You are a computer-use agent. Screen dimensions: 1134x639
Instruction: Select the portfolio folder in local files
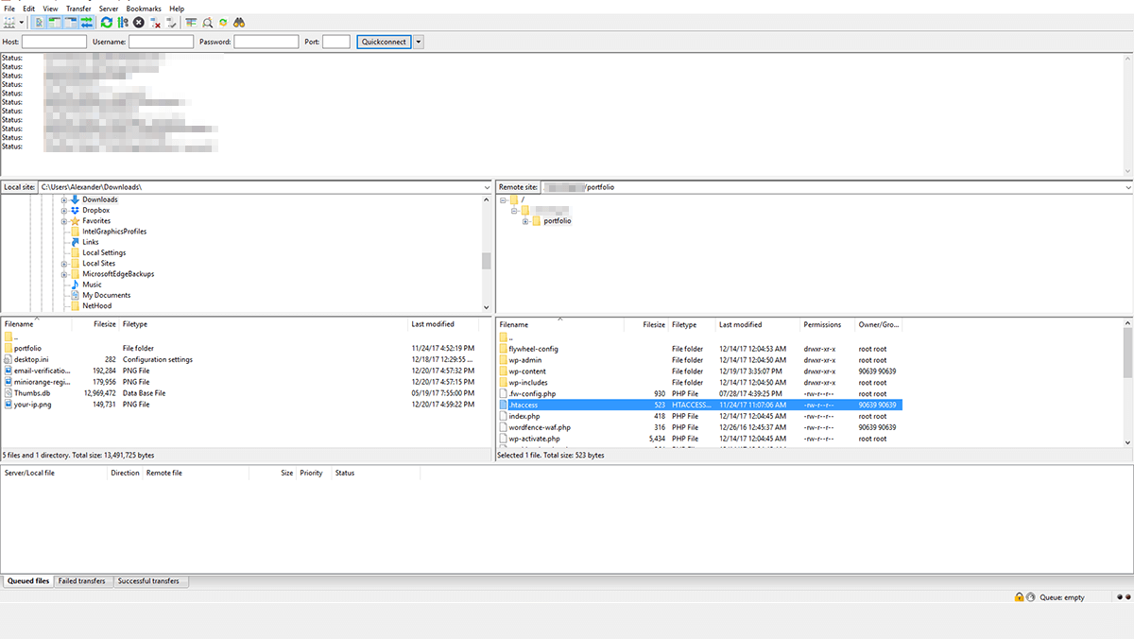[x=28, y=349]
